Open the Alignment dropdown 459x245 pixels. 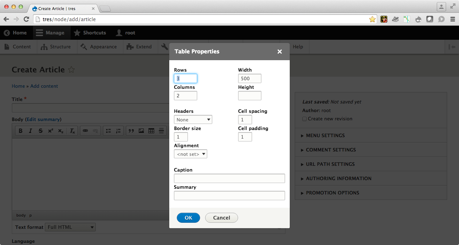(190, 154)
